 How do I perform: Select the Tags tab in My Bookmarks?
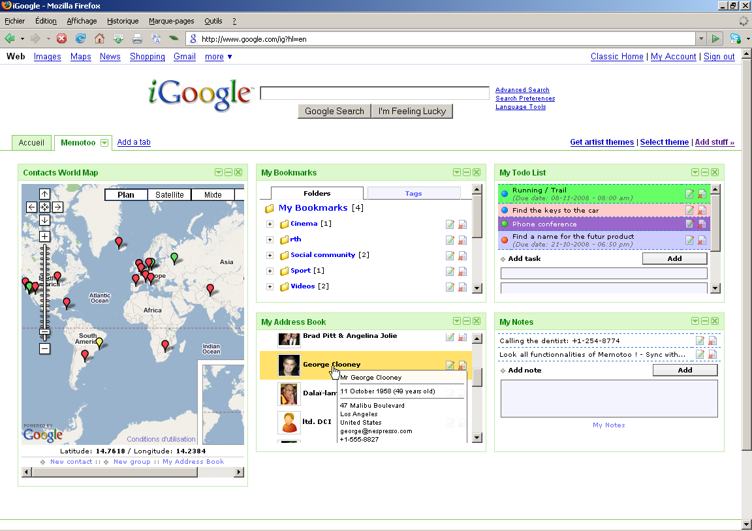[413, 193]
